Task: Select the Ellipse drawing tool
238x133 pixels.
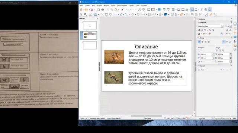Action: [x=110, y=14]
